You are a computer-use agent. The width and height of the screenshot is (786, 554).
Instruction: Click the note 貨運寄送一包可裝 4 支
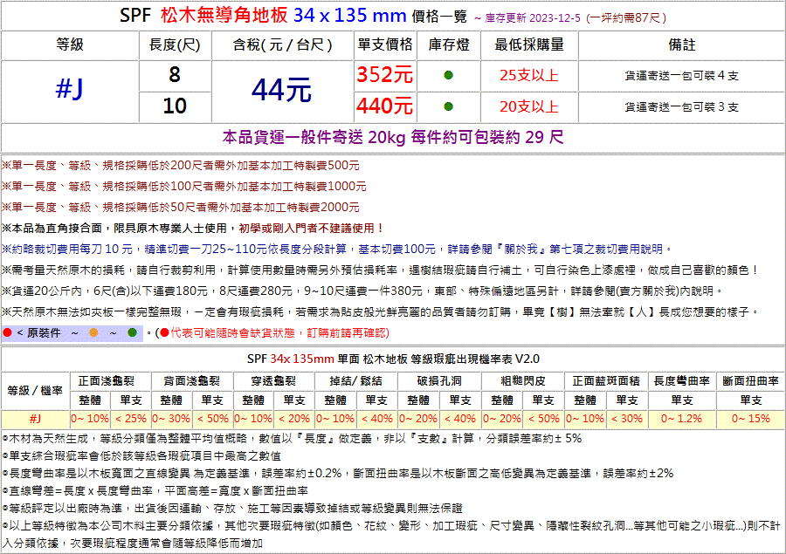pyautogui.click(x=682, y=76)
